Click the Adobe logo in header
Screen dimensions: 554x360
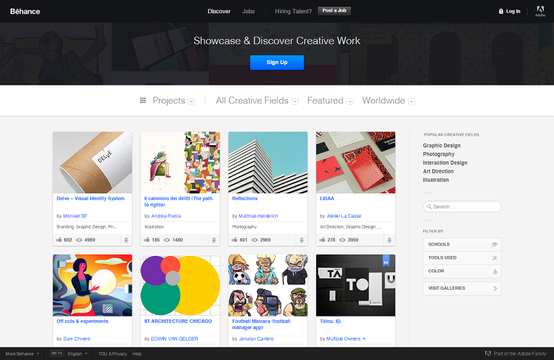pyautogui.click(x=540, y=11)
